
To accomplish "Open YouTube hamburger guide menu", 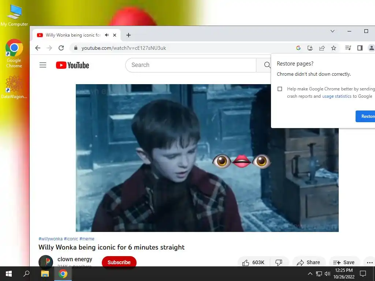I will pos(43,65).
